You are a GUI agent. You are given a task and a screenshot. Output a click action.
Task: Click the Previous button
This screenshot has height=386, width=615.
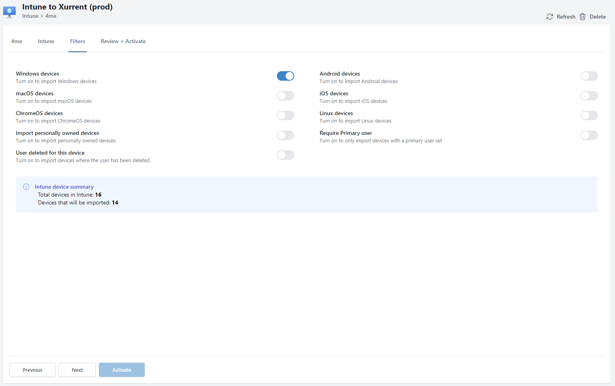click(x=32, y=370)
